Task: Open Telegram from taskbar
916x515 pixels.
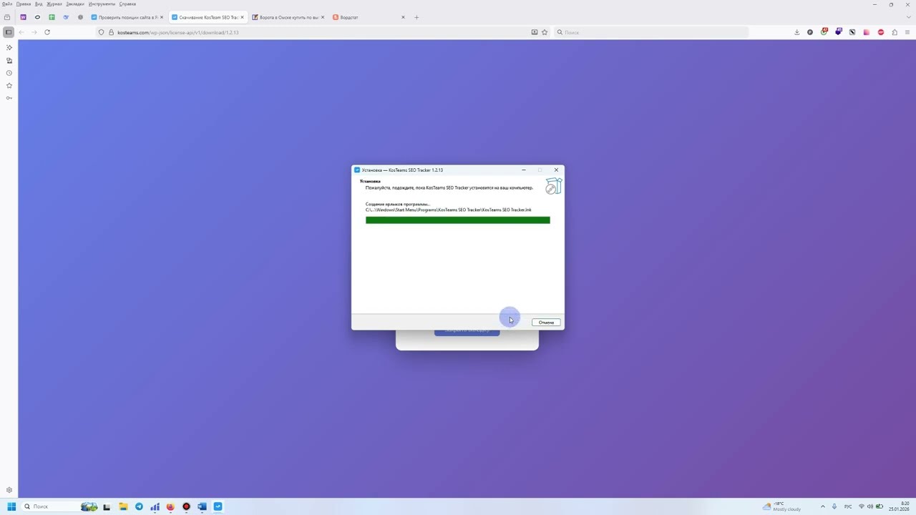Action: point(139,506)
